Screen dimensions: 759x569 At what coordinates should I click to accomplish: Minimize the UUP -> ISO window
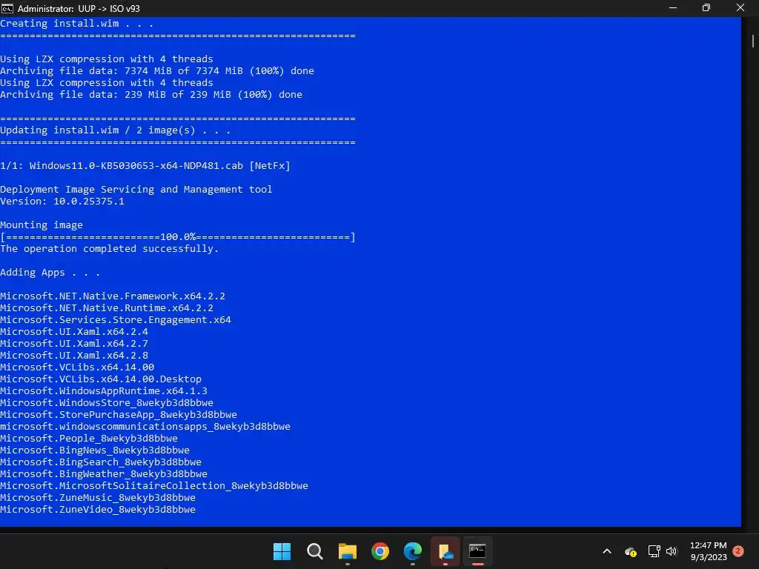(x=673, y=7)
